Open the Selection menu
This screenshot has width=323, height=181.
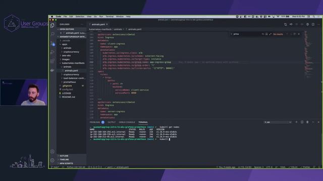click(80, 17)
